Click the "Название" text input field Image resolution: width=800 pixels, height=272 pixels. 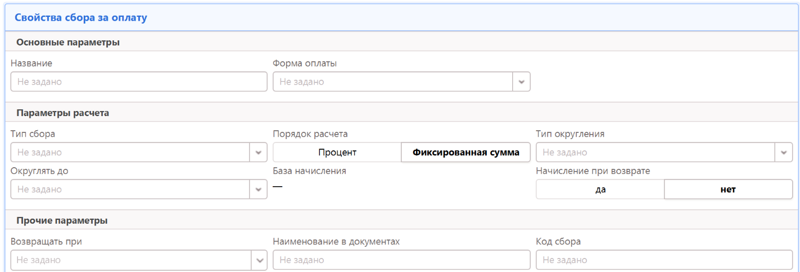tap(138, 82)
